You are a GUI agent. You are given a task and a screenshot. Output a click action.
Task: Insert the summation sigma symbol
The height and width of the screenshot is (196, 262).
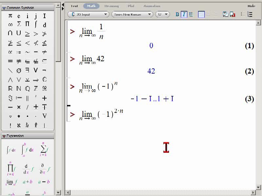click(19, 24)
